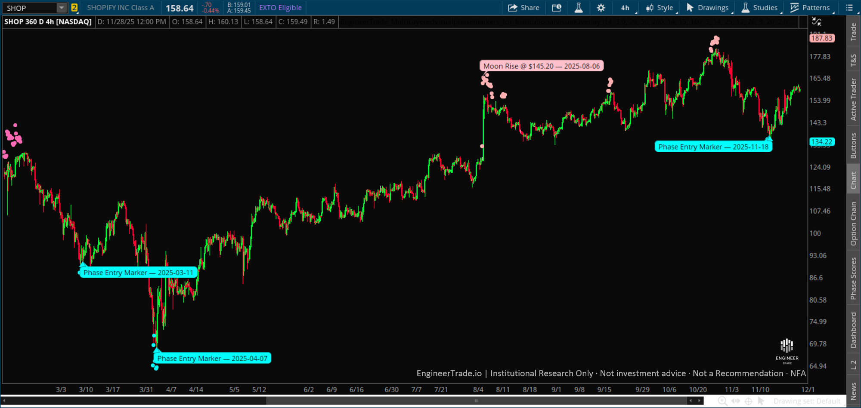
Task: Click the horizontal chart scrollbar thumb
Action: tap(476, 401)
